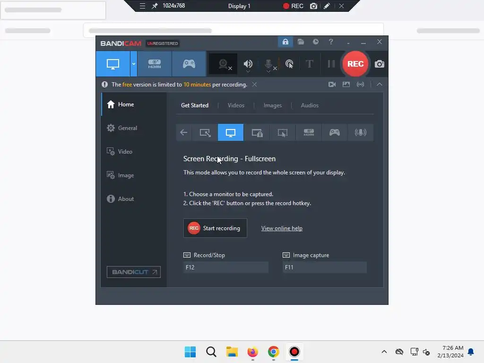Image resolution: width=484 pixels, height=363 pixels.
Task: Select Screen Recording mode in main toolbar
Action: pos(113,64)
